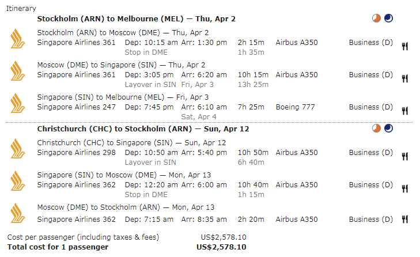Screen dimensions: 420x257
Task: Click the blue moon icon for the Christchurch to Stockholm trip
Action: [x=388, y=128]
